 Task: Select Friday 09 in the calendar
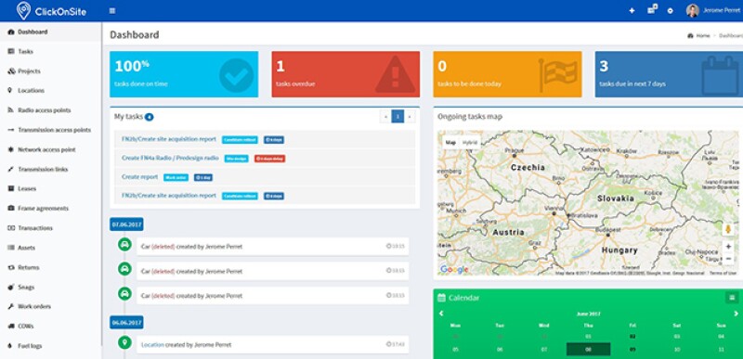point(632,350)
